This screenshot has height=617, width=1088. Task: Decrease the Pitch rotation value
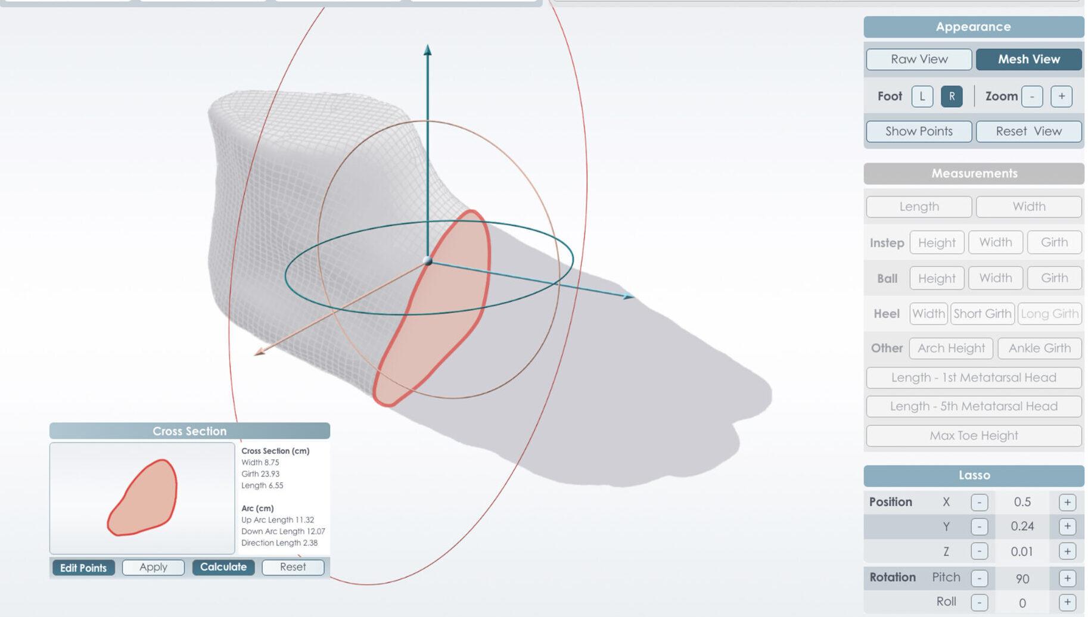[979, 578]
